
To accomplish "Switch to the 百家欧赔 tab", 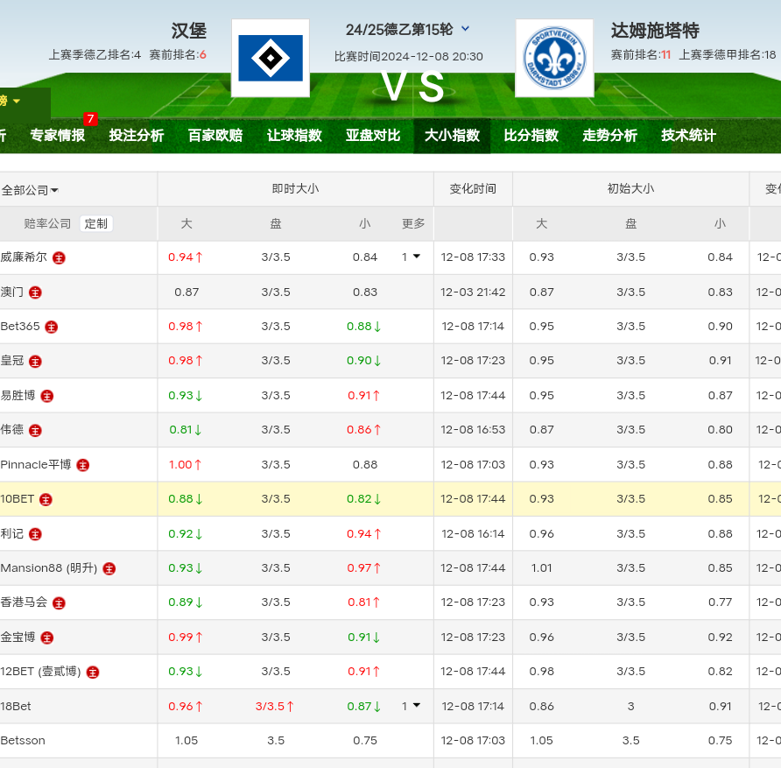I will point(215,136).
